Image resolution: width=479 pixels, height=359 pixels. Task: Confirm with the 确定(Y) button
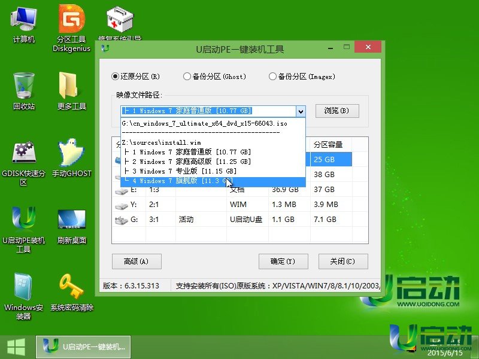(x=283, y=261)
